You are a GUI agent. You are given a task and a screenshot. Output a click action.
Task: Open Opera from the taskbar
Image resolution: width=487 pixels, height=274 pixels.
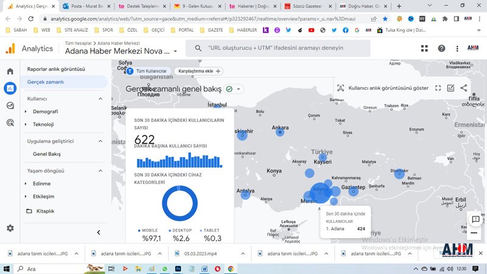217,269
